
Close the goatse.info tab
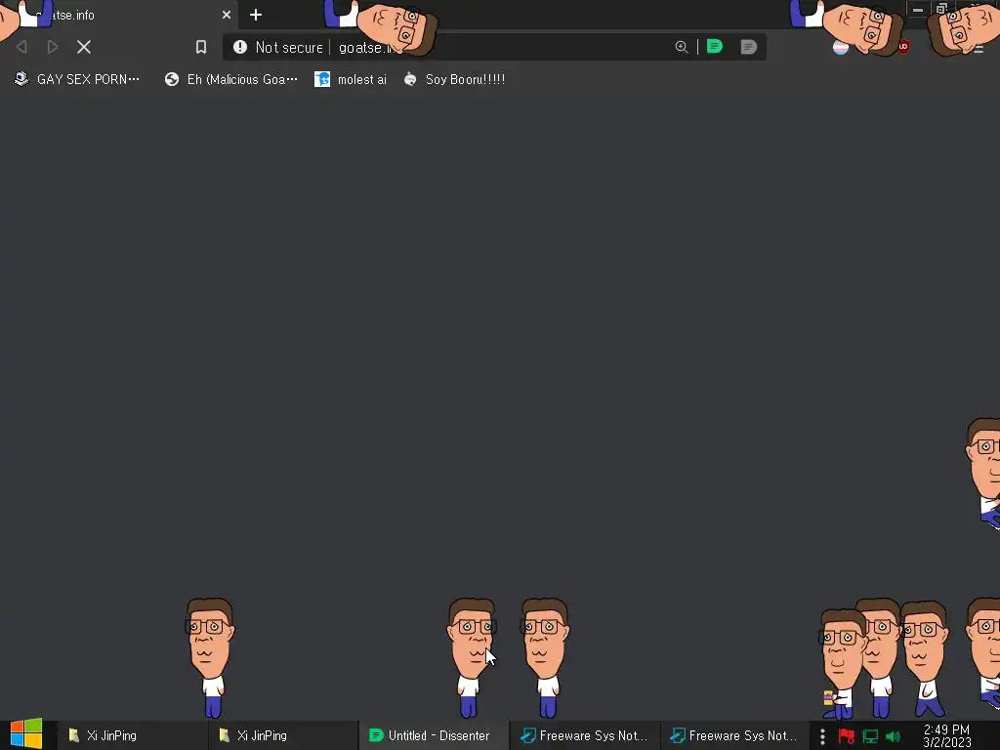(227, 15)
